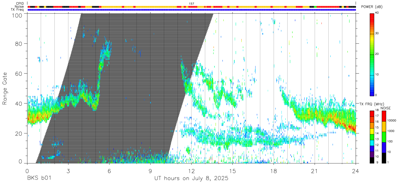Click the x-axis tick label 6
The height and width of the screenshot is (185, 400).
(109, 171)
